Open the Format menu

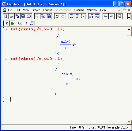coord(47,10)
